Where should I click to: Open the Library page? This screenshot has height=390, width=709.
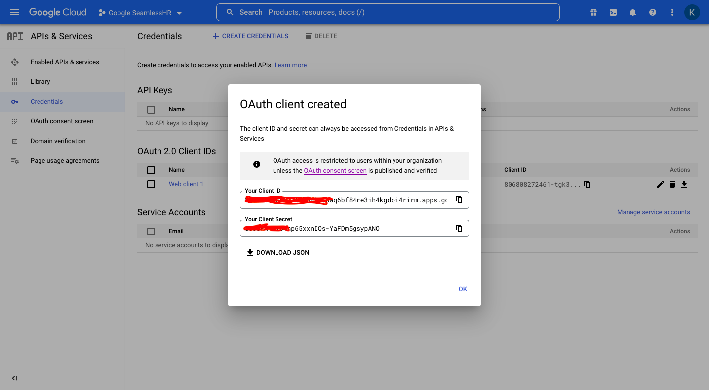point(40,82)
